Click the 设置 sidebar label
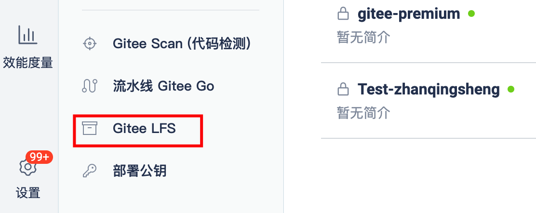Viewport: 536px width, 213px height. pos(28,193)
